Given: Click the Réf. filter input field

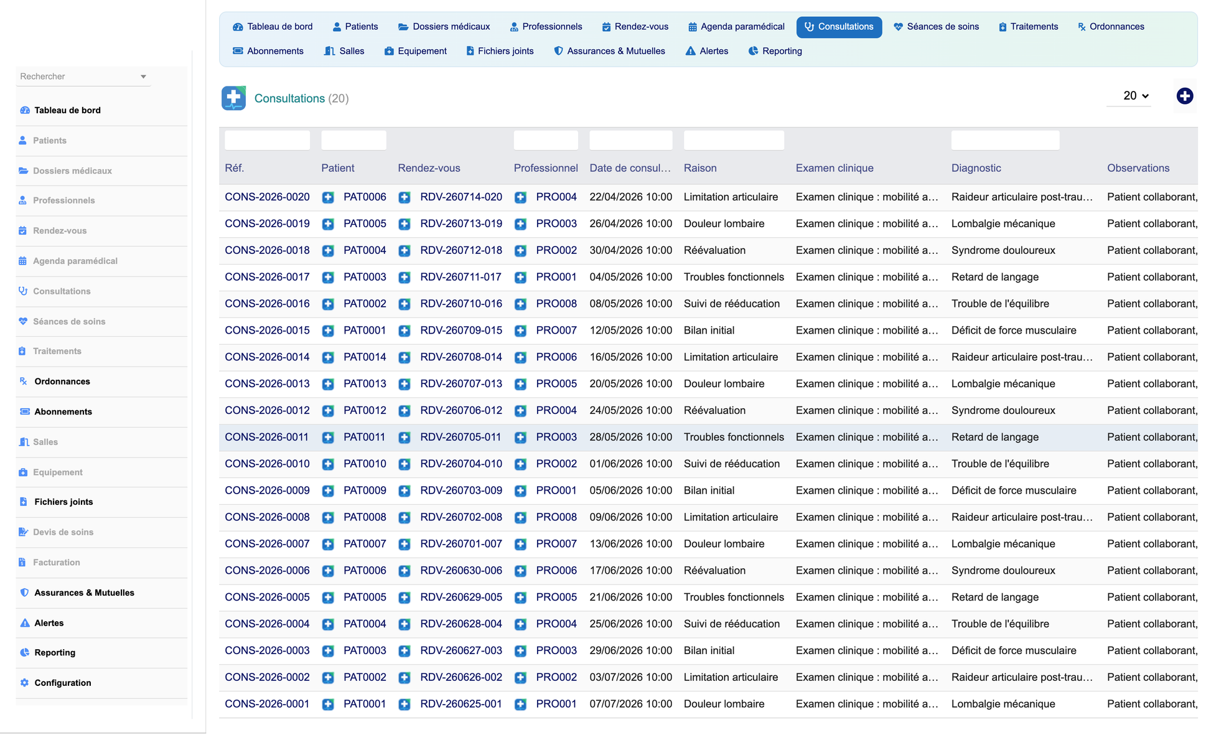Looking at the screenshot, I should [267, 140].
